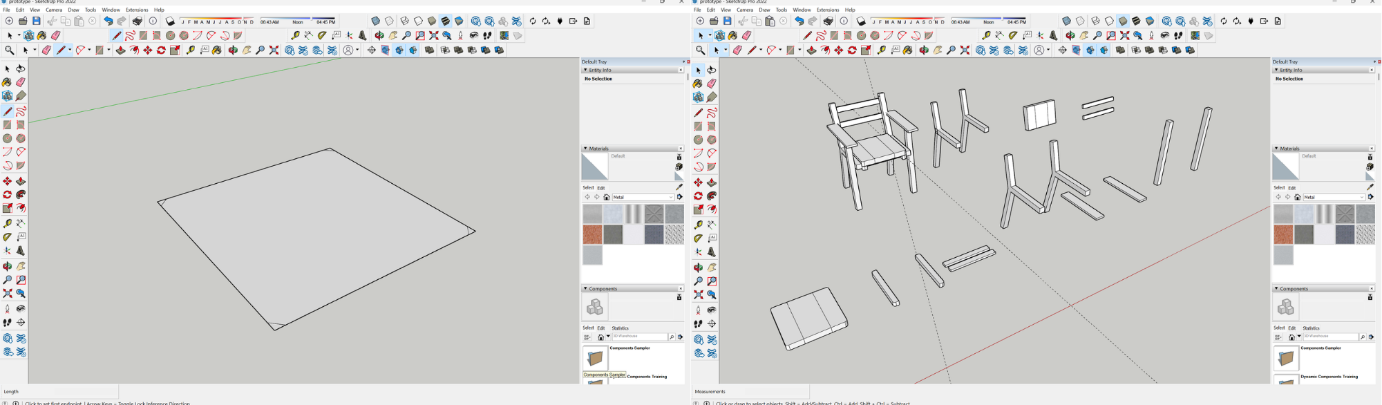
Task: Click the Subtract solid tool in the right window
Action: pyautogui.click(x=1163, y=50)
